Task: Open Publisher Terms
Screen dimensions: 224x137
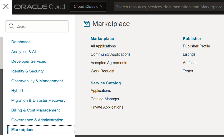Action: (x=188, y=71)
